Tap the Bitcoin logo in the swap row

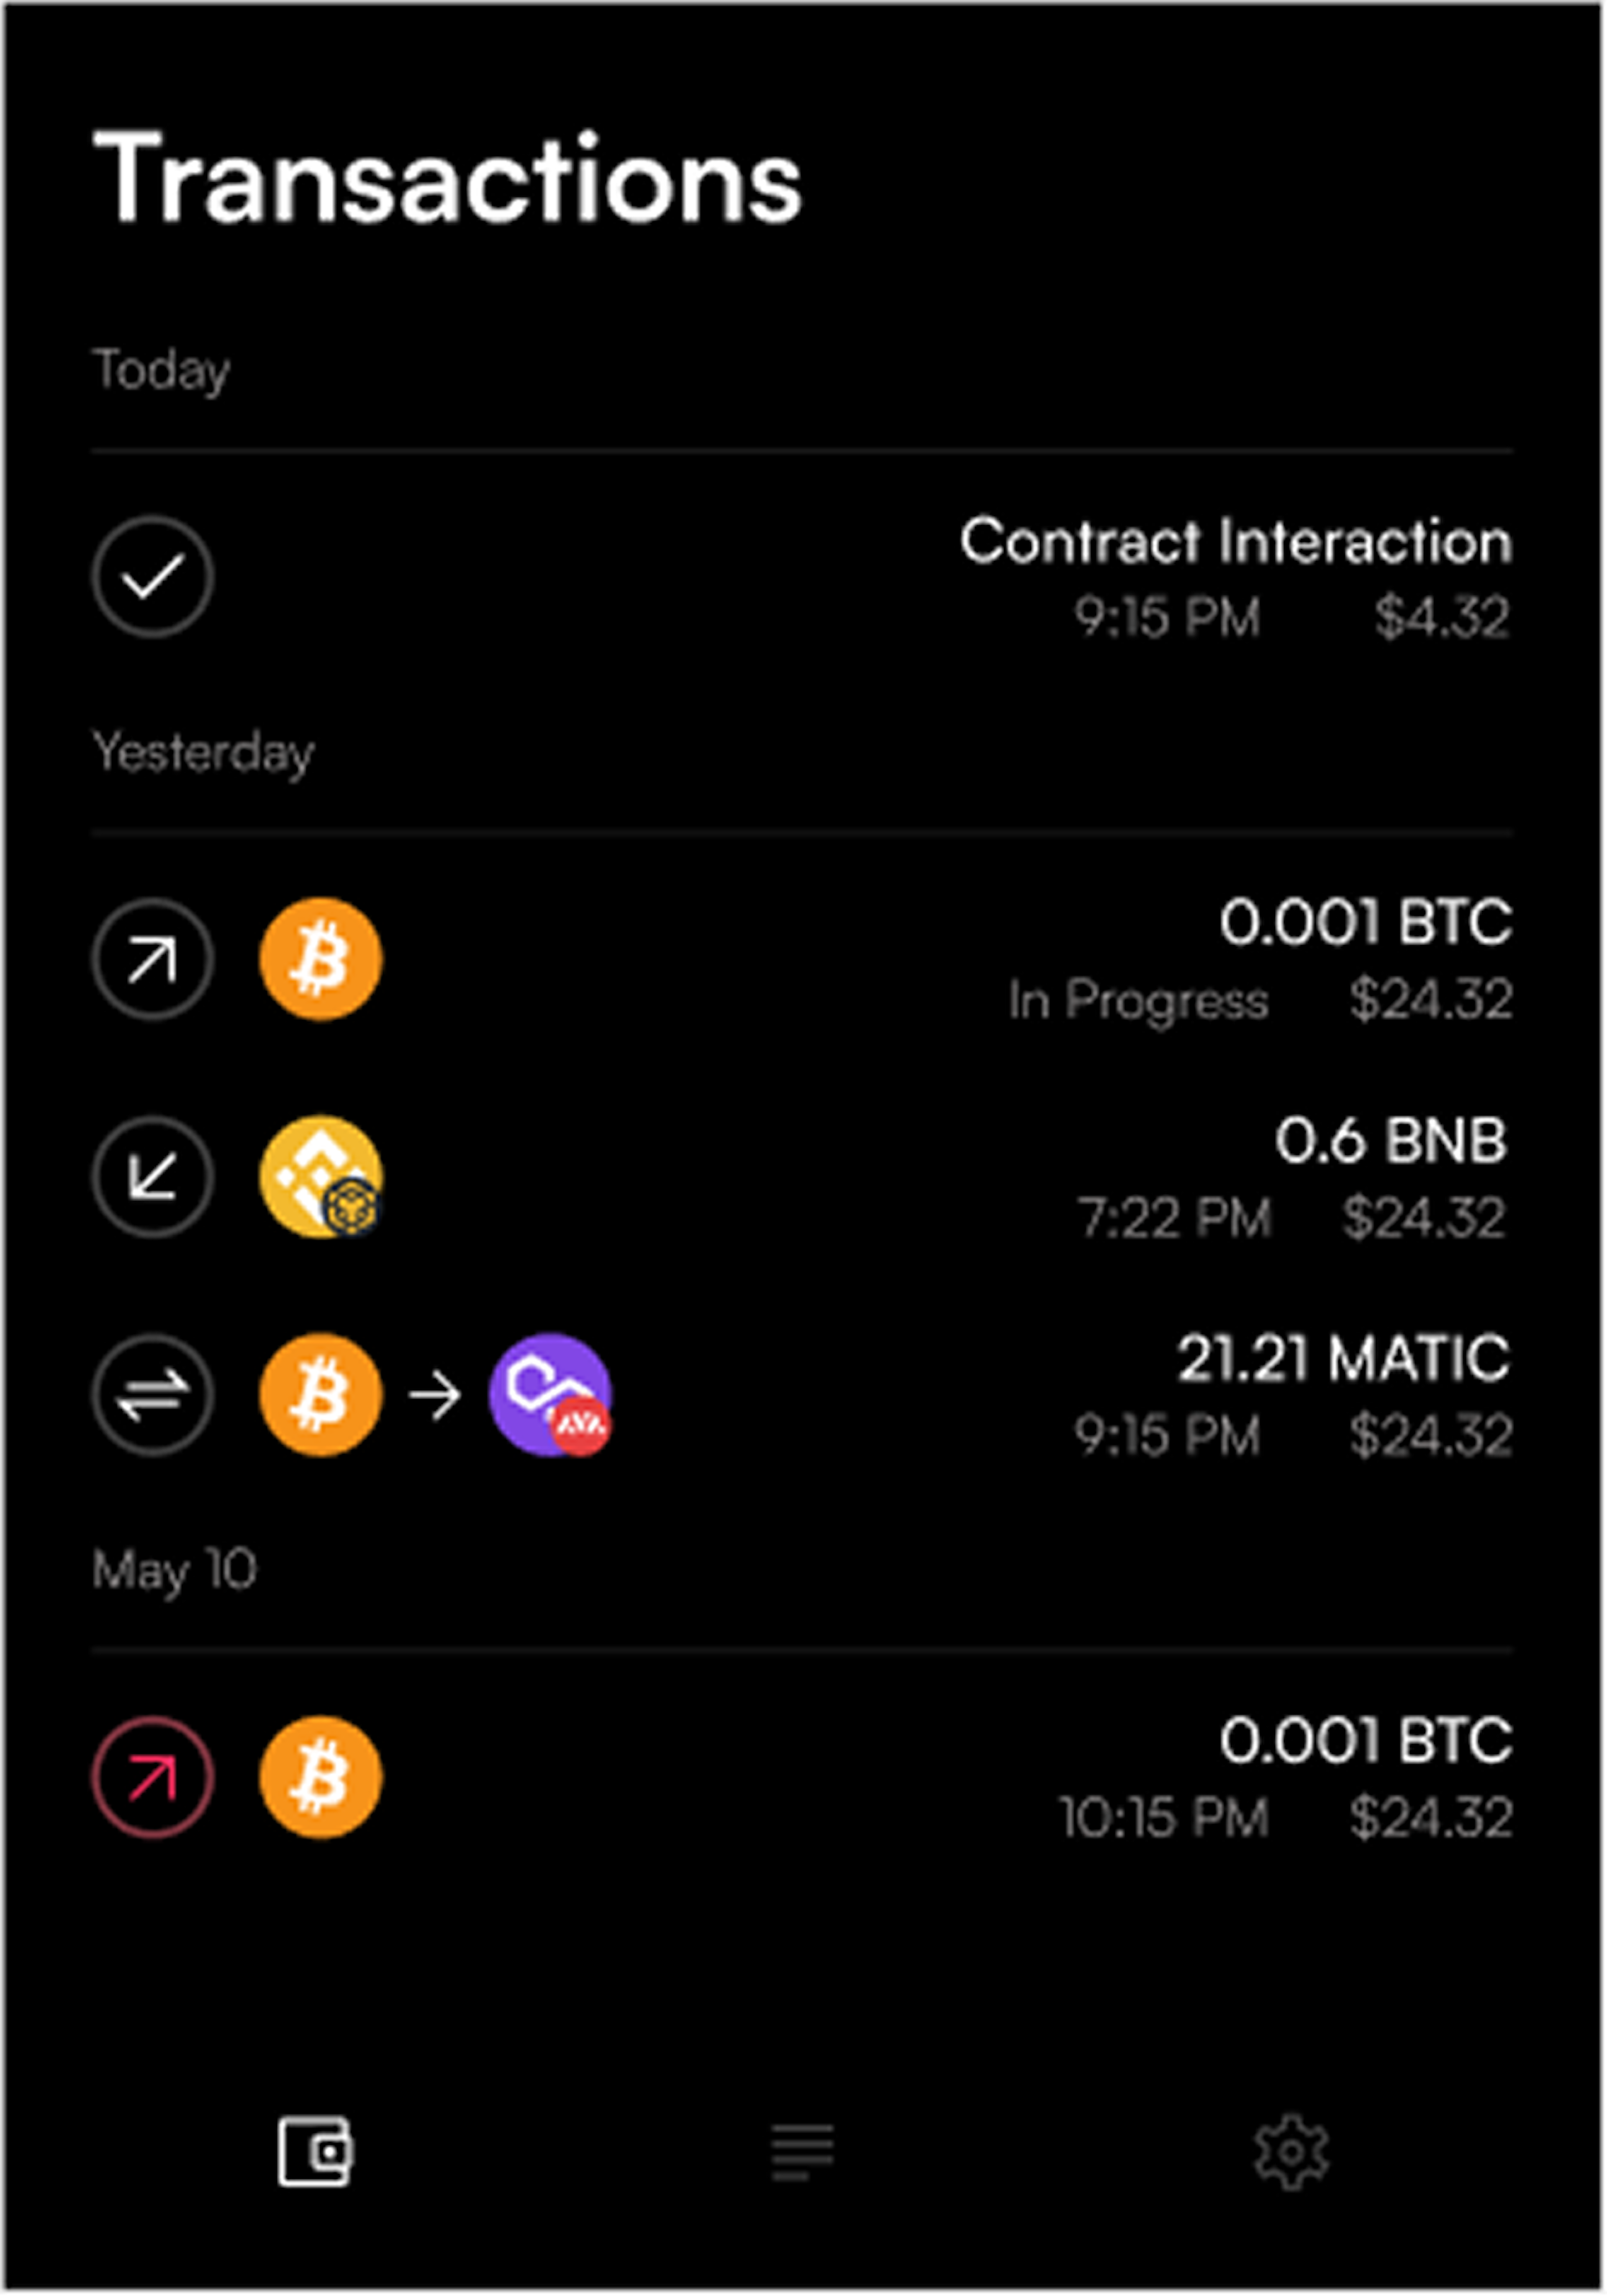click(x=321, y=1395)
